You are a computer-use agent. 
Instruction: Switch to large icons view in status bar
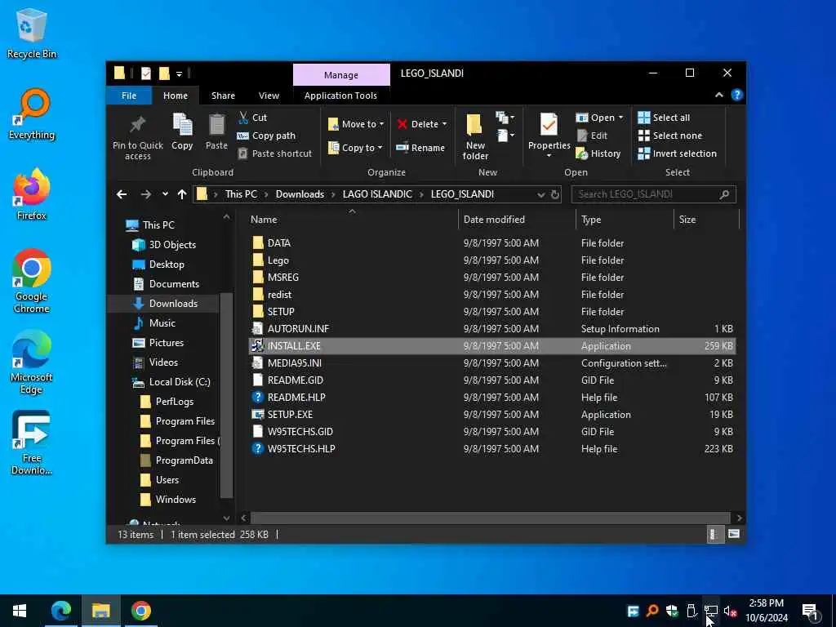tap(734, 534)
